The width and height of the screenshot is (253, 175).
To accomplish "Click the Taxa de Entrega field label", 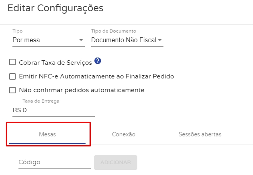I will (x=41, y=101).
